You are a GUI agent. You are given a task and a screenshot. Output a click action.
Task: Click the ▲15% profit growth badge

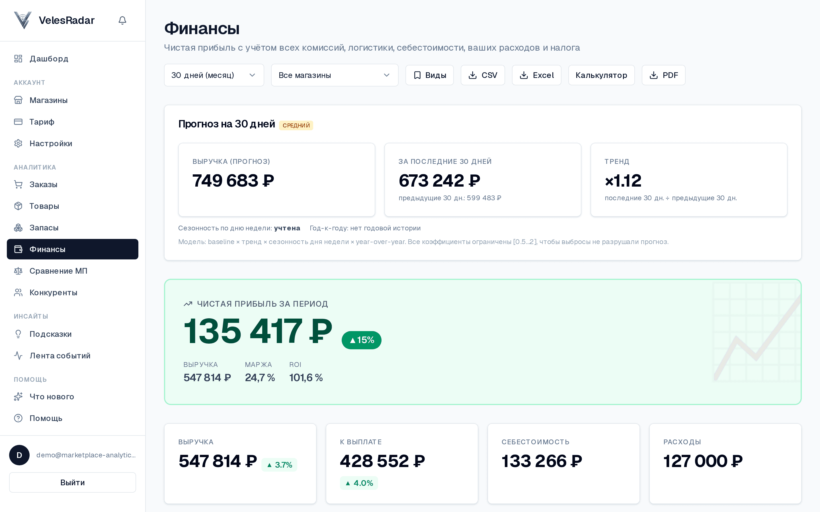(362, 340)
